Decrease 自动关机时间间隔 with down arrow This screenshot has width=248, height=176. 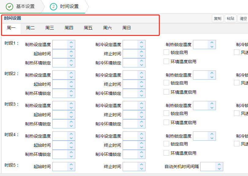[219, 169]
